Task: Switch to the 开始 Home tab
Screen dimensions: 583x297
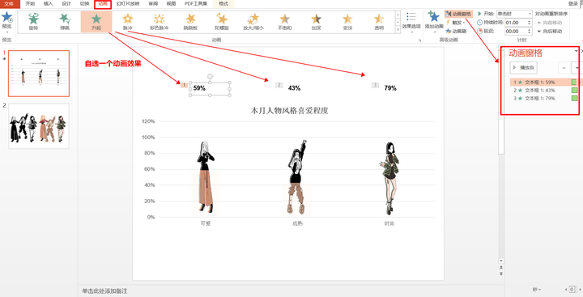Action: 30,4
